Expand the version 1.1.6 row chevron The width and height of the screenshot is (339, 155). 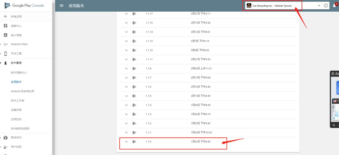[x=126, y=87]
